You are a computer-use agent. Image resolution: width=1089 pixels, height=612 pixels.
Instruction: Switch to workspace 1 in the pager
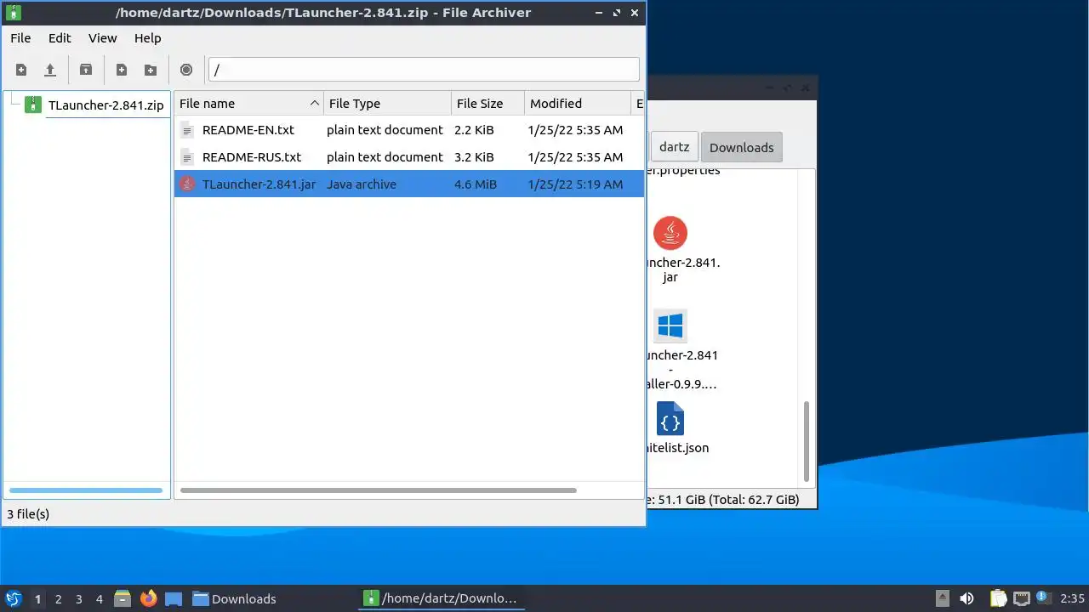[37, 599]
